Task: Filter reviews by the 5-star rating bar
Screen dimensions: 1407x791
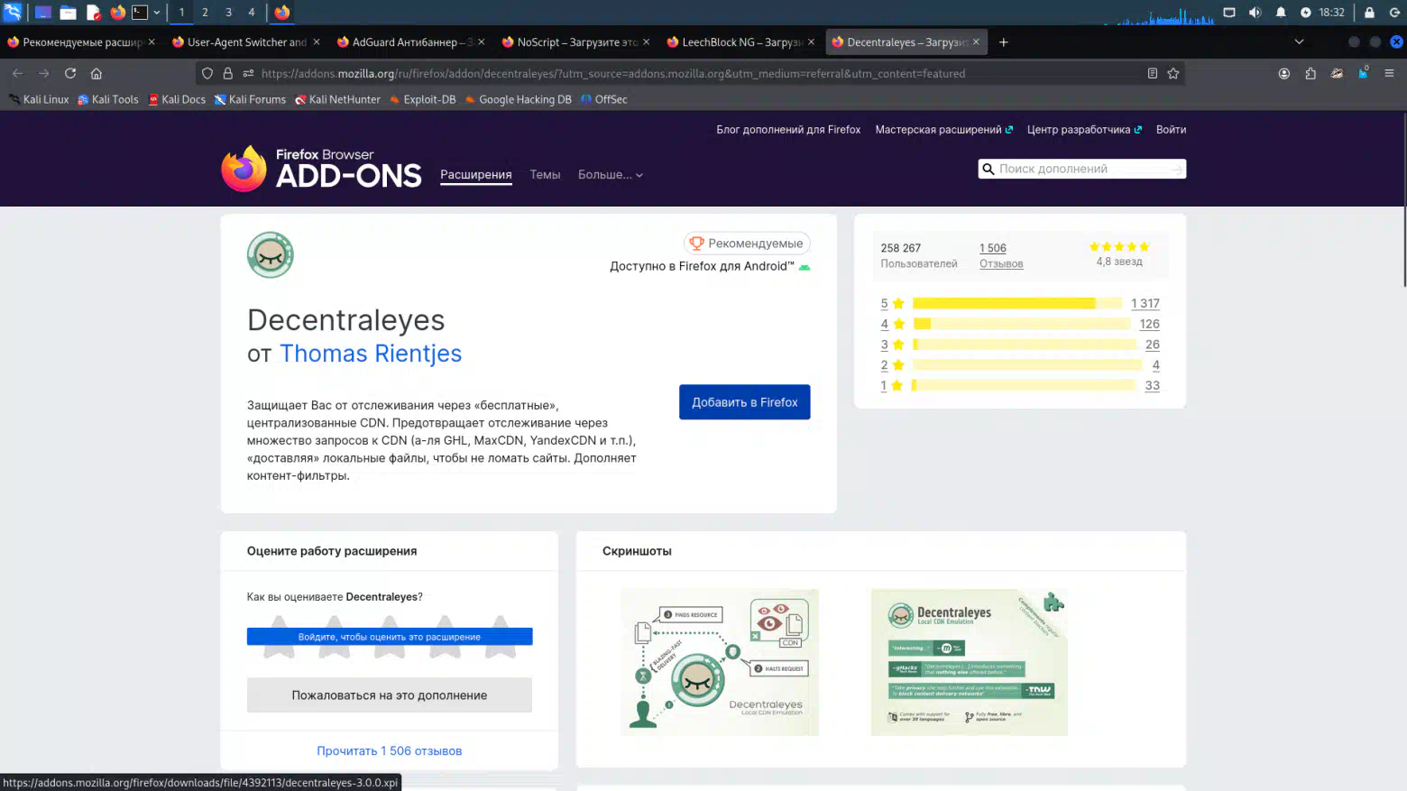Action: pyautogui.click(x=1017, y=304)
